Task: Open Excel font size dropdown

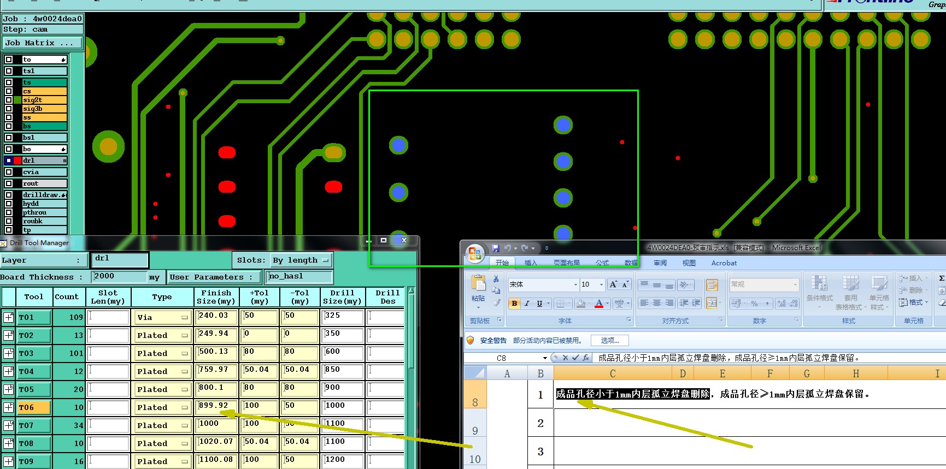Action: pos(601,284)
